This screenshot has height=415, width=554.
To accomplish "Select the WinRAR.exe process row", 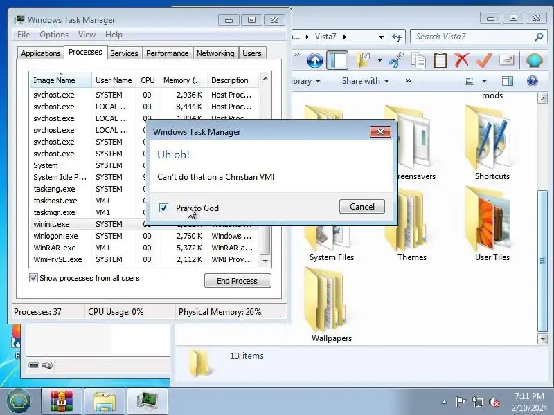I will [144, 248].
